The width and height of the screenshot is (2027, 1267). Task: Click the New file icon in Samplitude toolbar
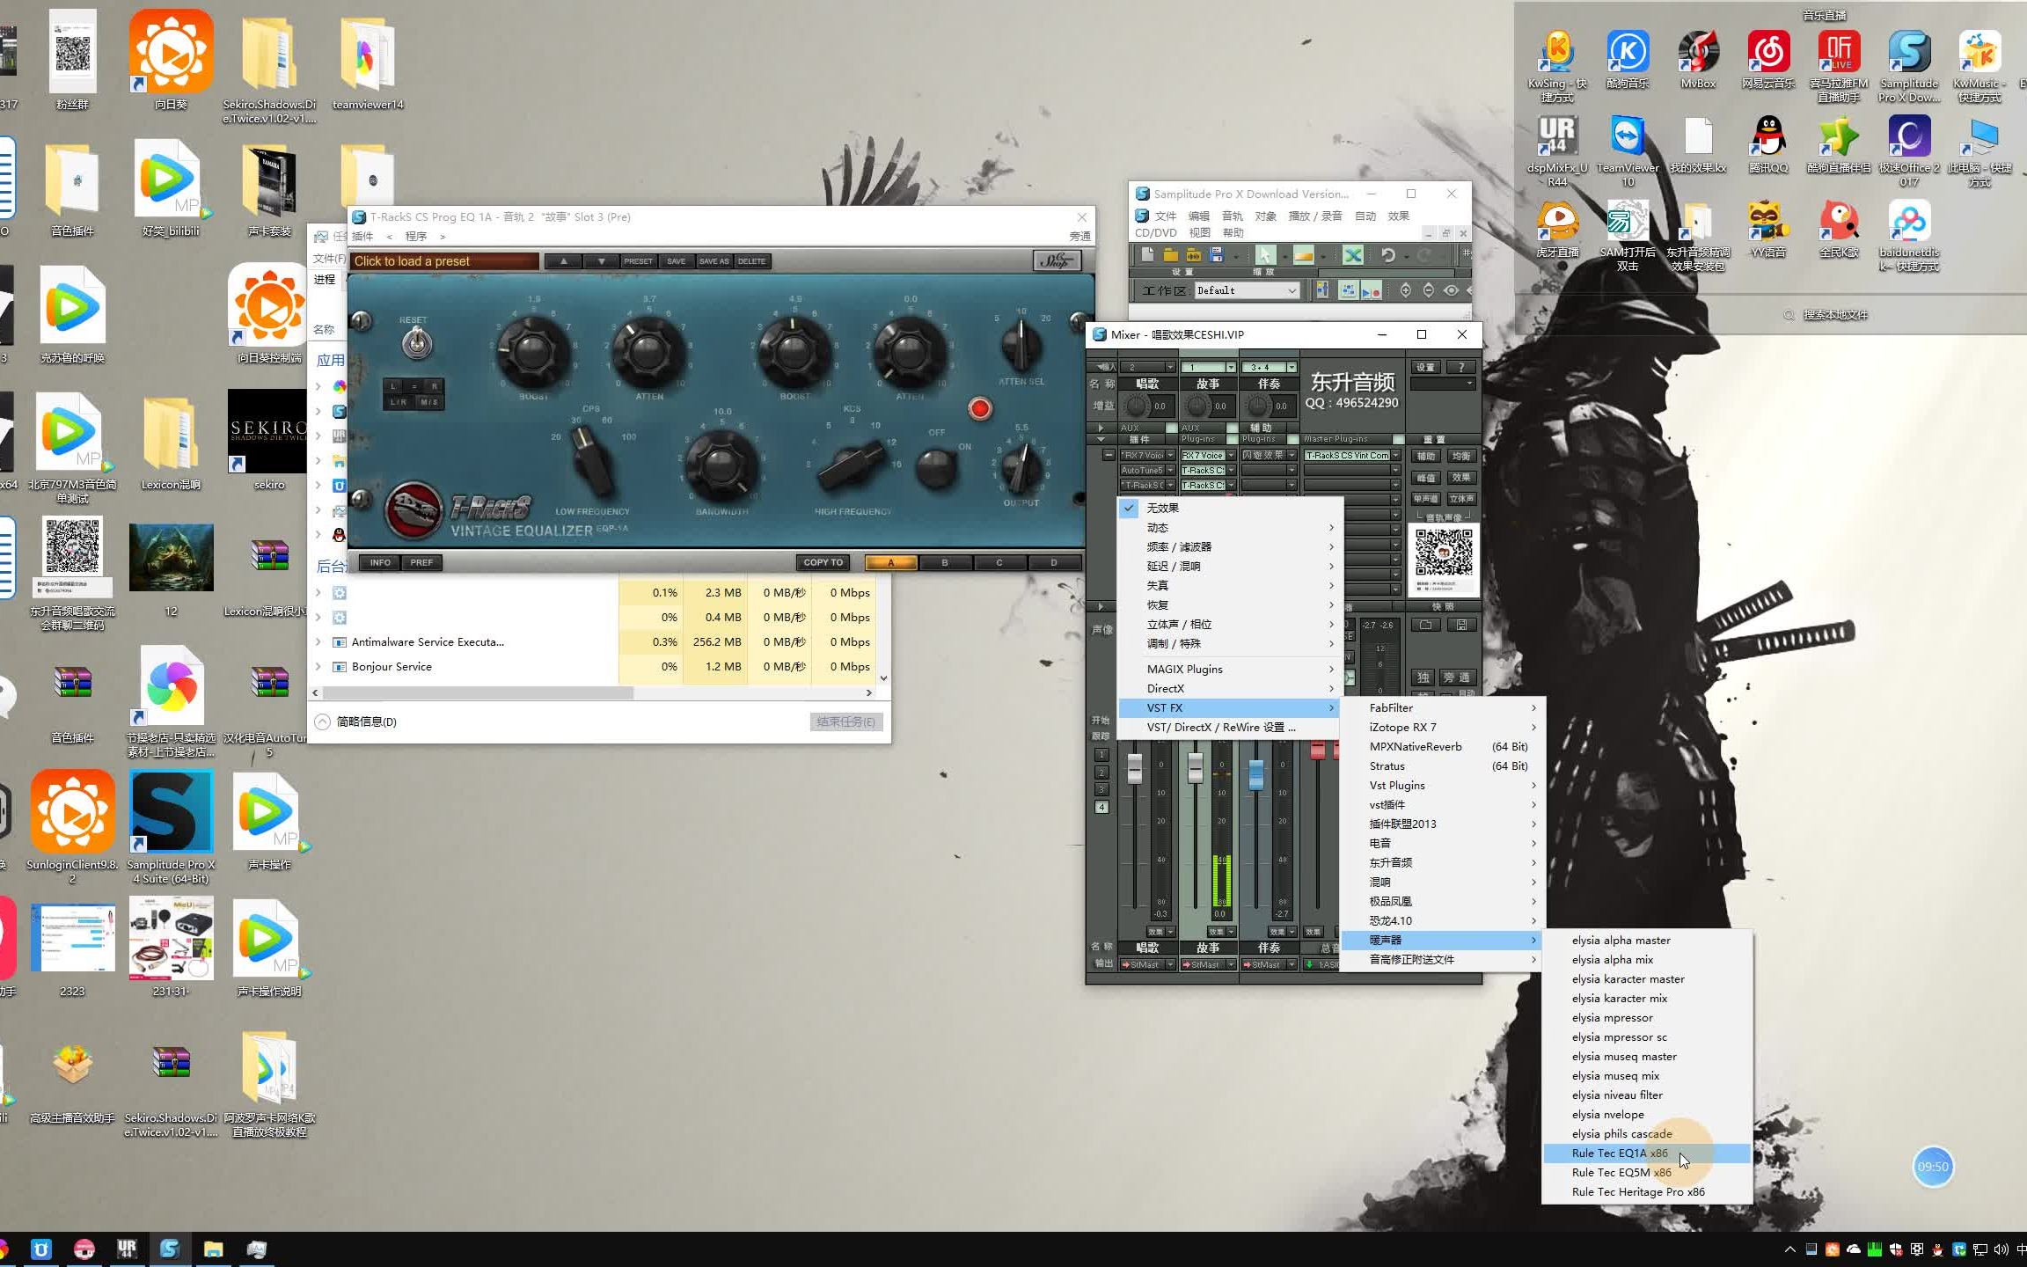(1147, 255)
